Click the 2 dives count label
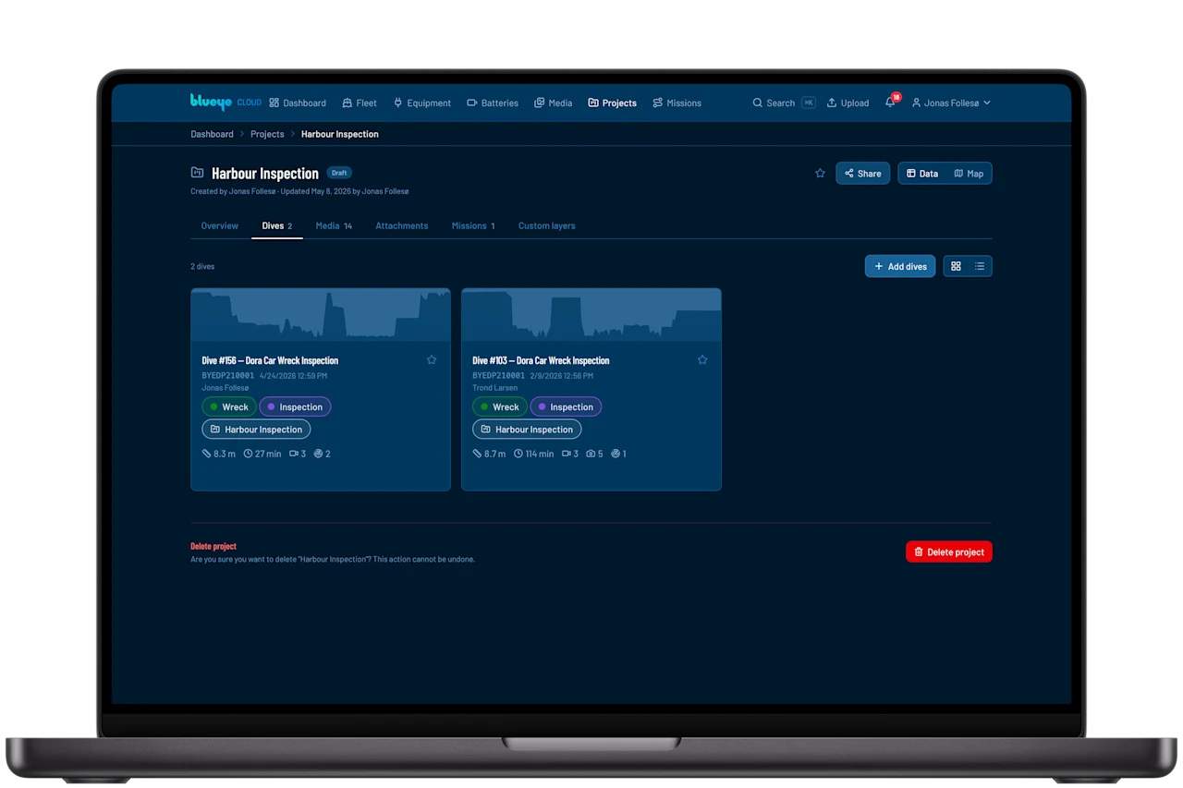1183x788 pixels. (x=202, y=266)
